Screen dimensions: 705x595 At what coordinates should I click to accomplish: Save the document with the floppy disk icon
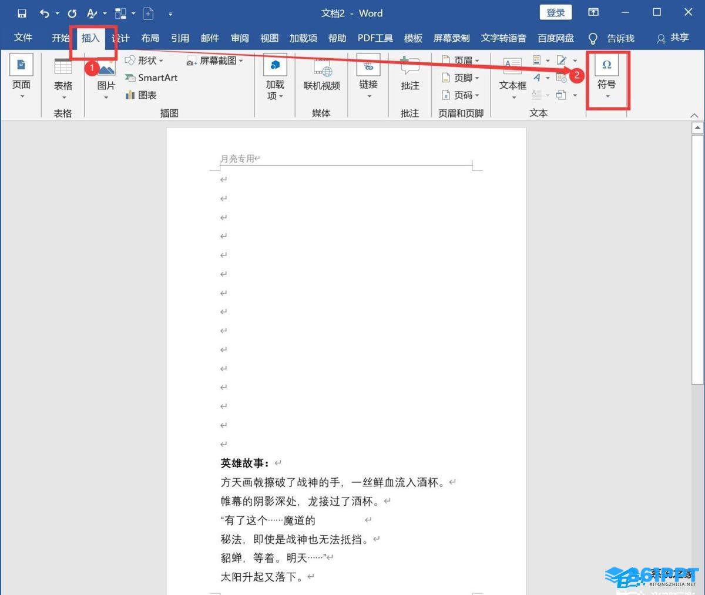22,13
